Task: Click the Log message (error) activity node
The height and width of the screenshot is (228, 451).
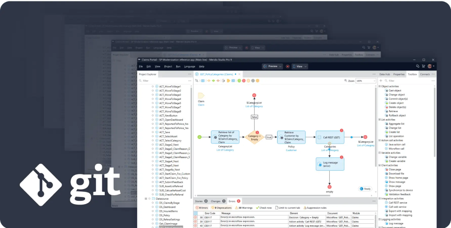Action: [330, 164]
